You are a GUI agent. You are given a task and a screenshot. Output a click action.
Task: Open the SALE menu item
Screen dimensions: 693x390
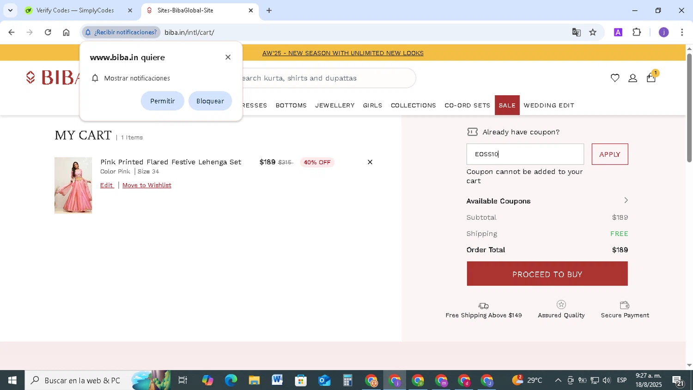[x=507, y=105]
